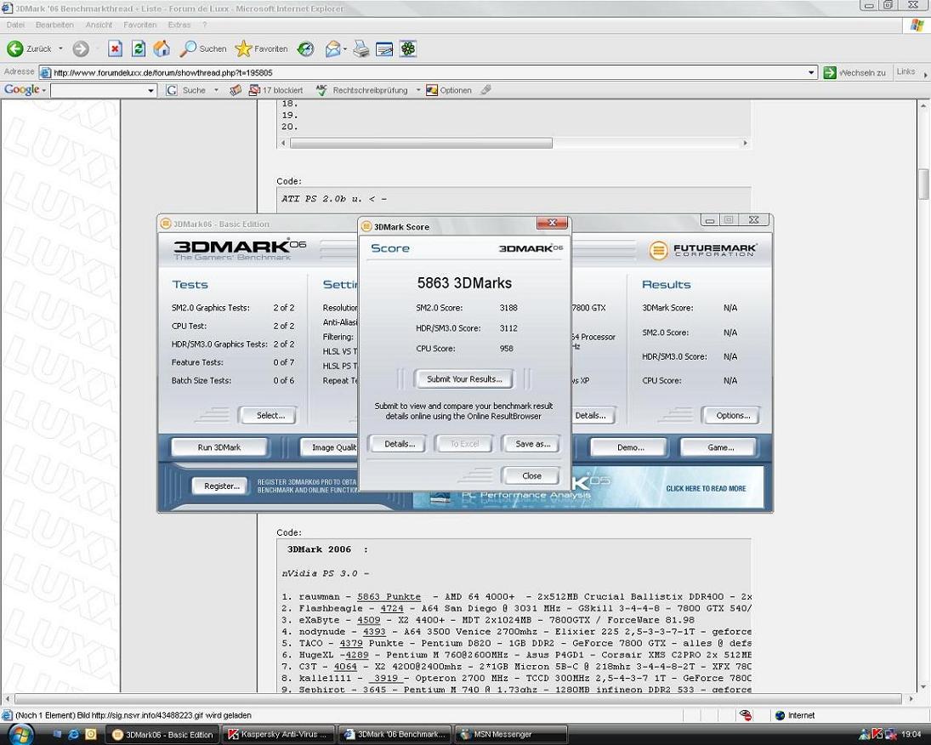Click the grey forward arrow icon
Viewport: 931px width, 745px height.
81,48
